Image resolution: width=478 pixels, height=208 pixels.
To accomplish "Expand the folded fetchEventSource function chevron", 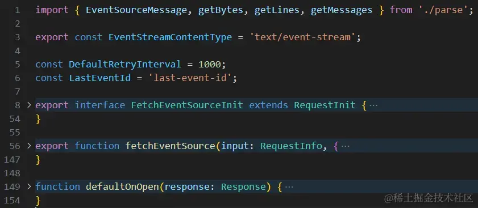I will click(29, 146).
